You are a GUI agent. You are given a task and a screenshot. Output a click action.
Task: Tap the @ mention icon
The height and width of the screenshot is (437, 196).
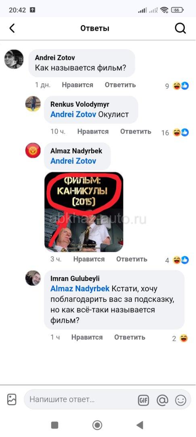click(x=163, y=401)
